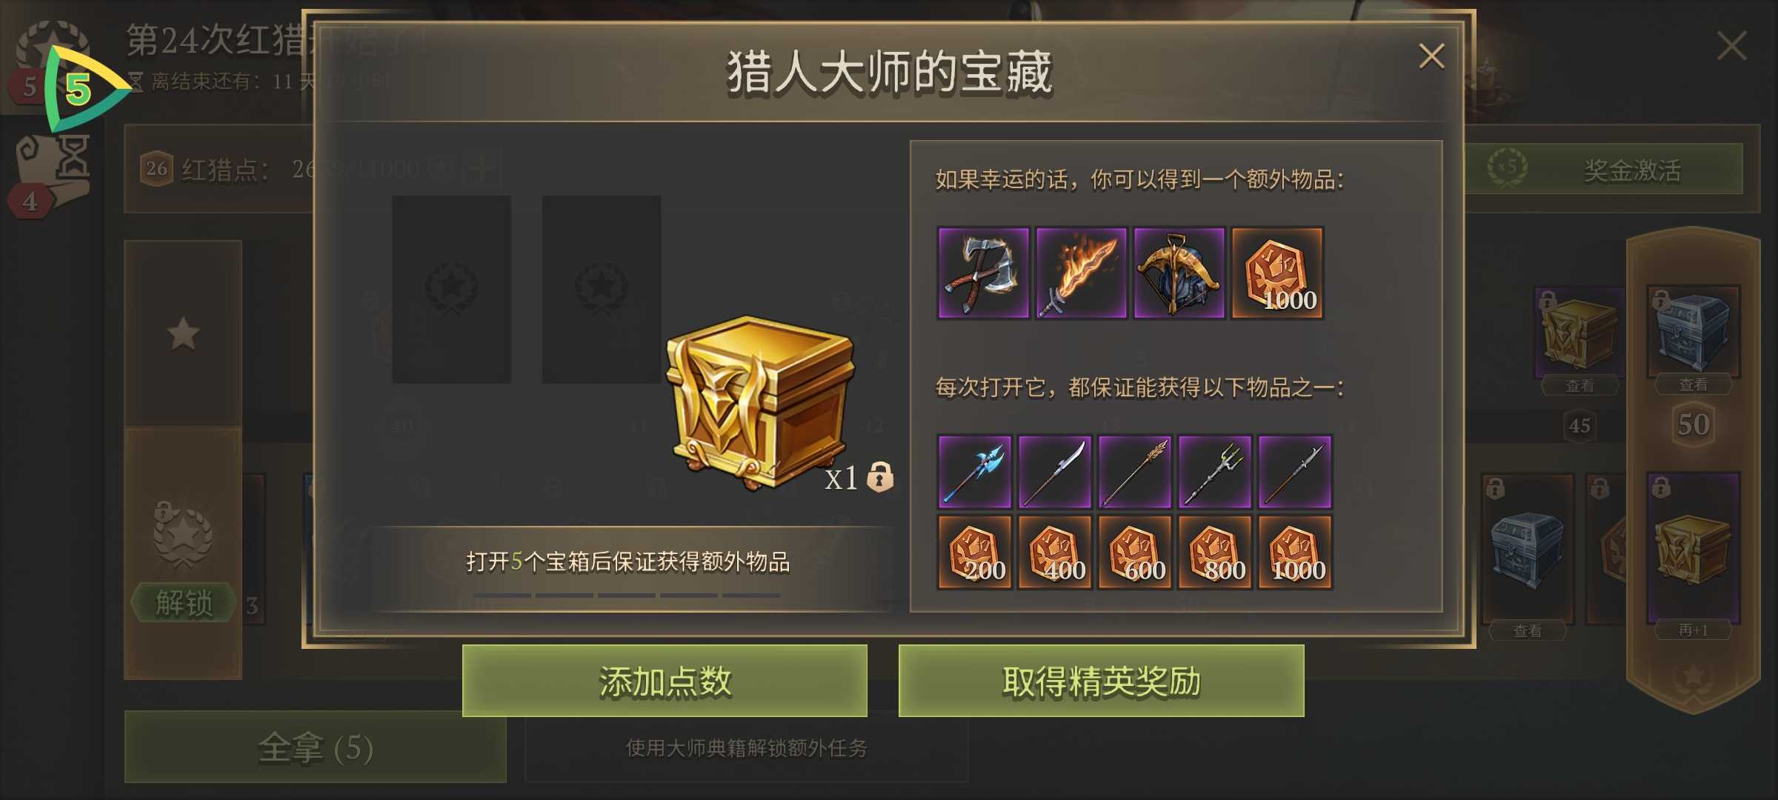Tap the 1000 coin bonus reward
Viewport: 1778px width, 800px height.
[1277, 273]
